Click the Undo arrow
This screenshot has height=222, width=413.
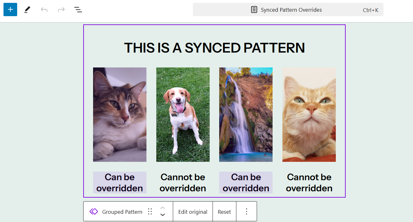click(x=44, y=10)
